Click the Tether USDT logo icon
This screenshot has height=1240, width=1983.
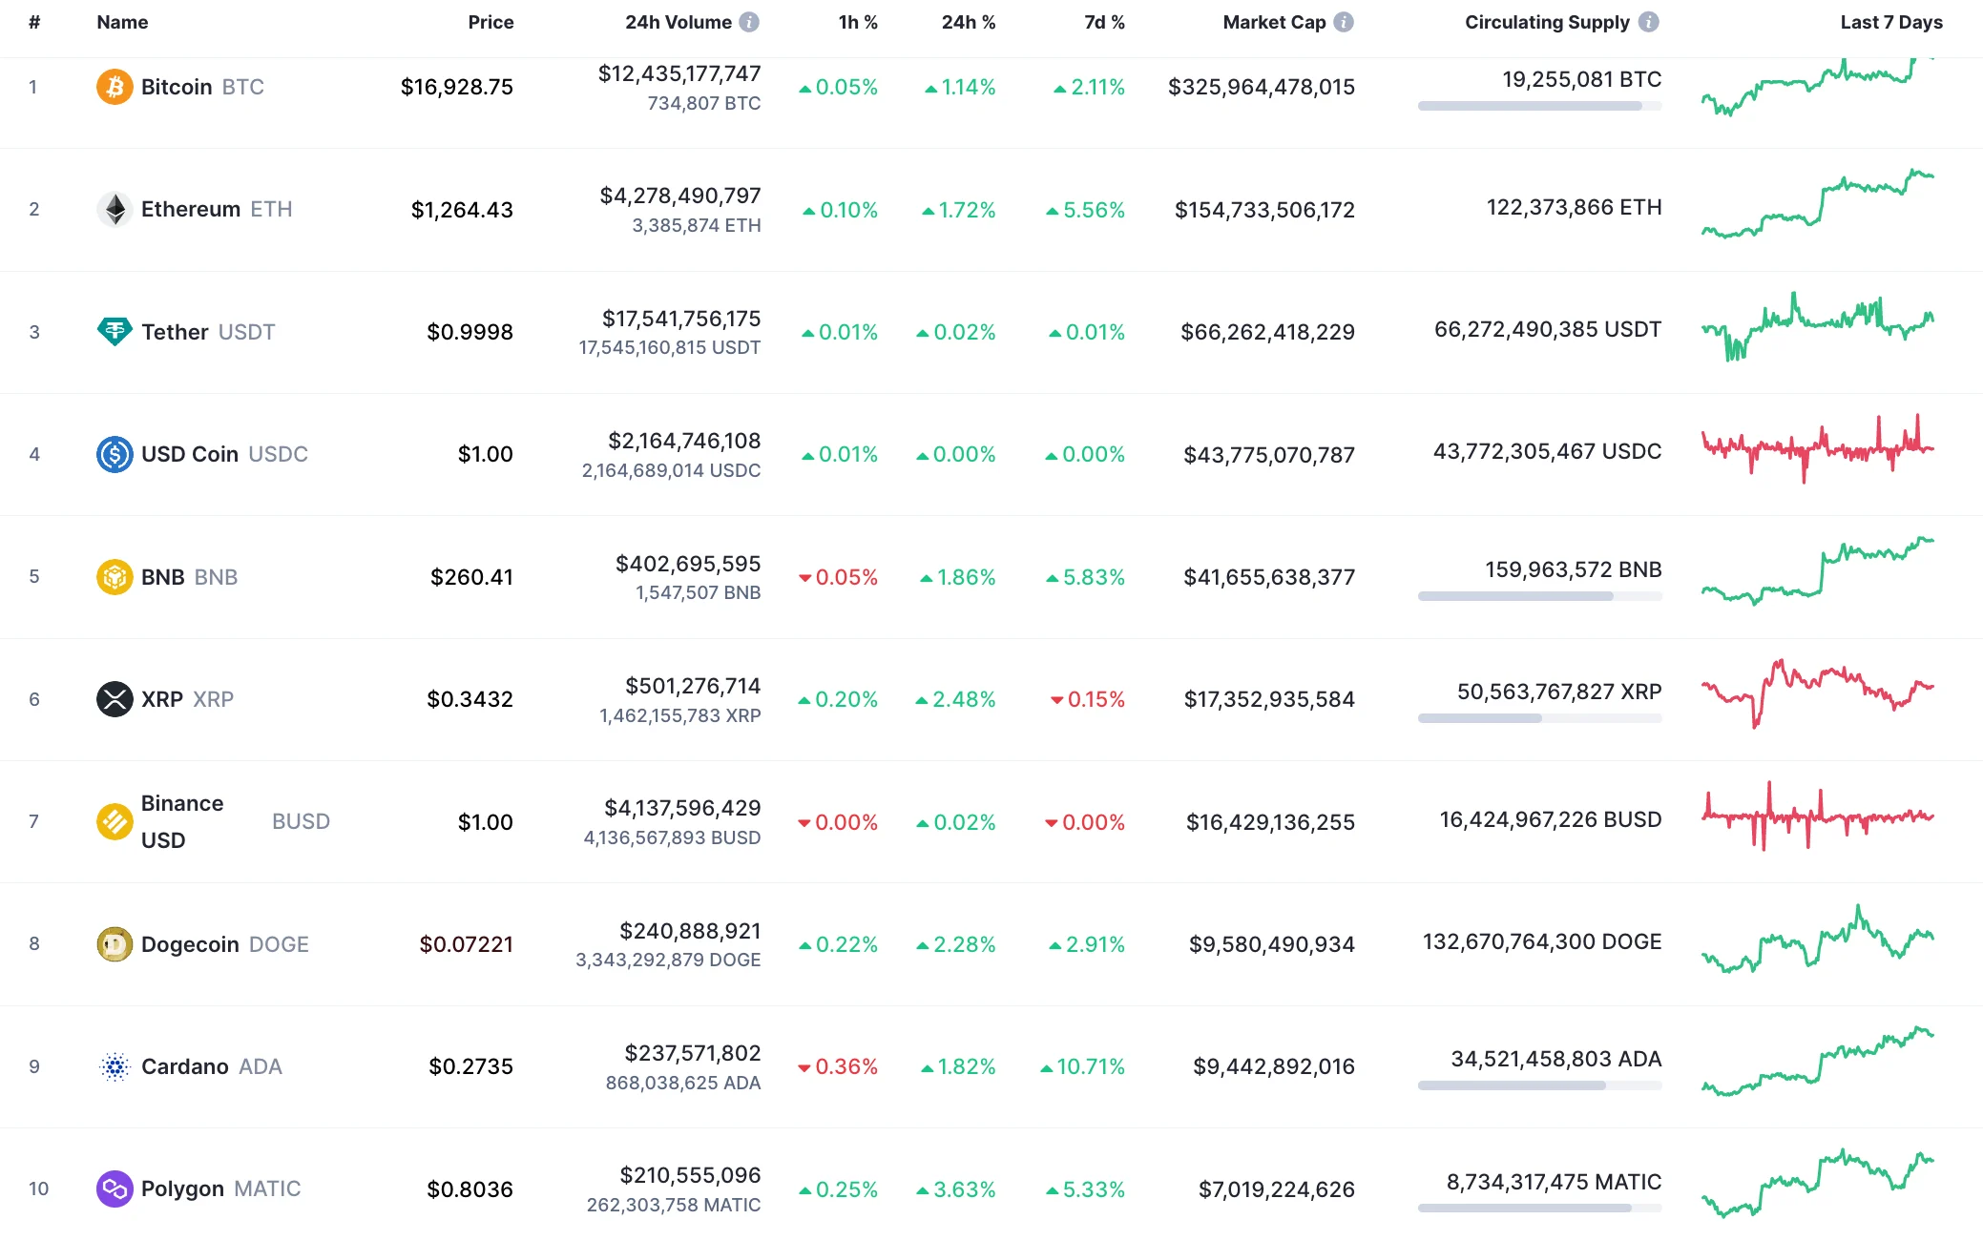point(114,331)
